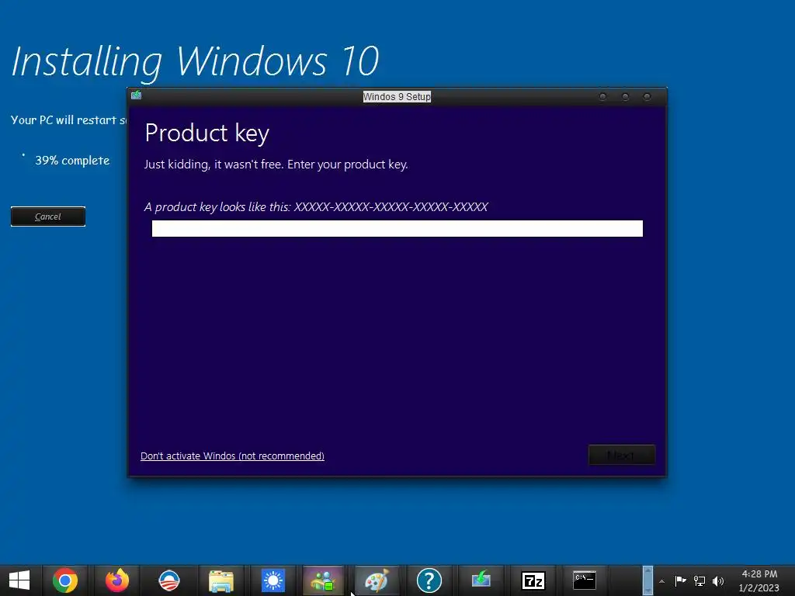Open the Action Center flag icon

click(x=680, y=580)
